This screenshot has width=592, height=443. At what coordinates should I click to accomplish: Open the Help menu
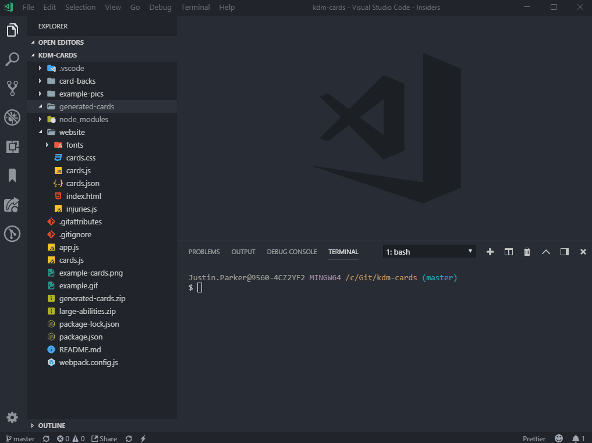point(227,7)
